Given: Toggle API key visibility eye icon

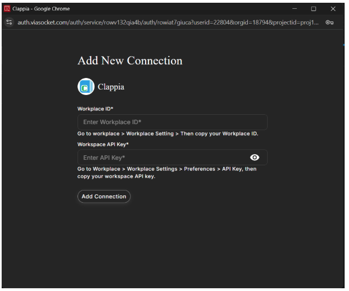Looking at the screenshot, I should pos(254,158).
